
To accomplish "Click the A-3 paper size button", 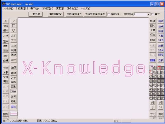I will tap(116, 121).
